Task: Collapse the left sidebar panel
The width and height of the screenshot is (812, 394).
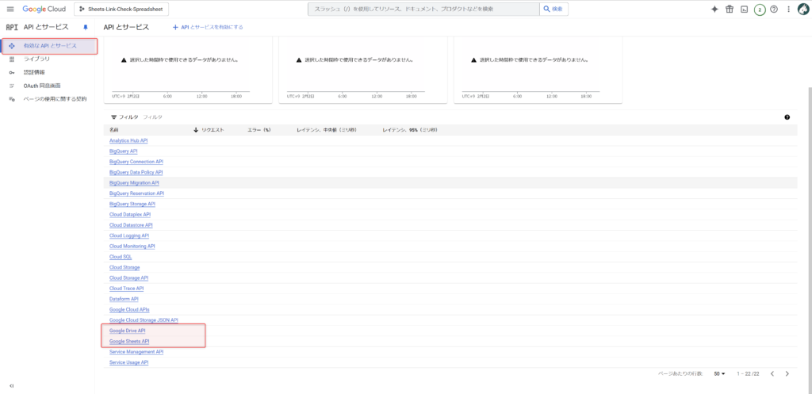Action: tap(11, 386)
